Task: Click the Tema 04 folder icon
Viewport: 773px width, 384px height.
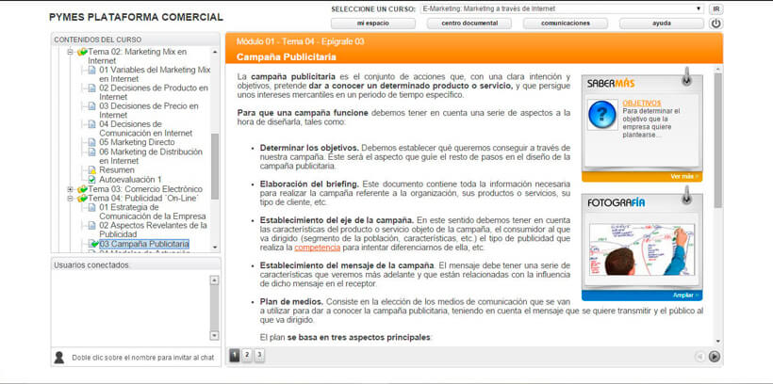Action: (82, 199)
